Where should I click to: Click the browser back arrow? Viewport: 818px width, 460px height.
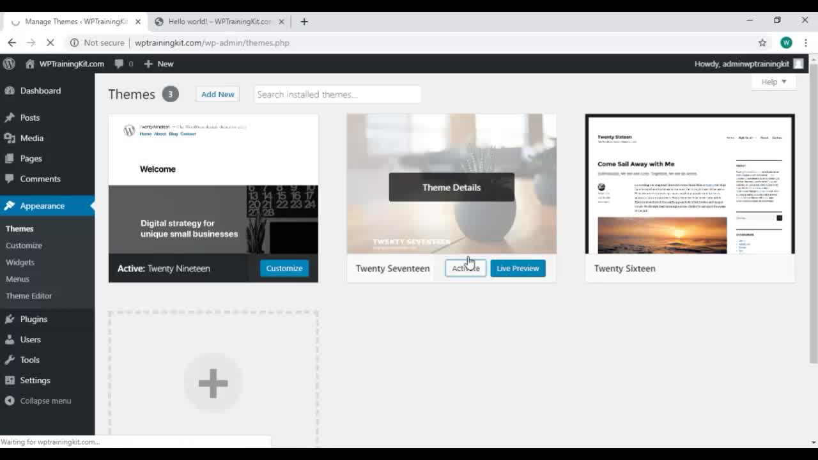click(x=12, y=43)
